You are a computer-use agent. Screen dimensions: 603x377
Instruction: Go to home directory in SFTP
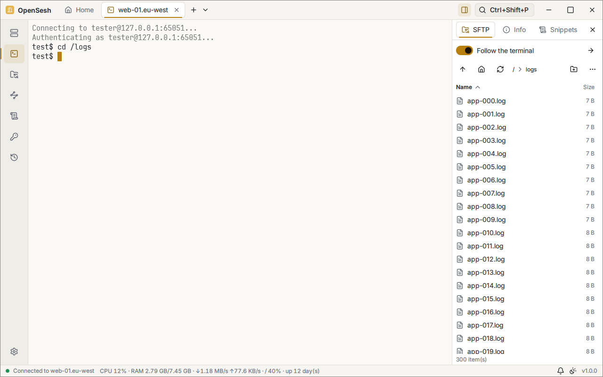pyautogui.click(x=481, y=69)
